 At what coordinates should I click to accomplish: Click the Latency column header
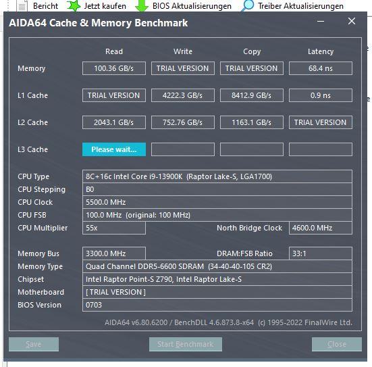point(321,51)
